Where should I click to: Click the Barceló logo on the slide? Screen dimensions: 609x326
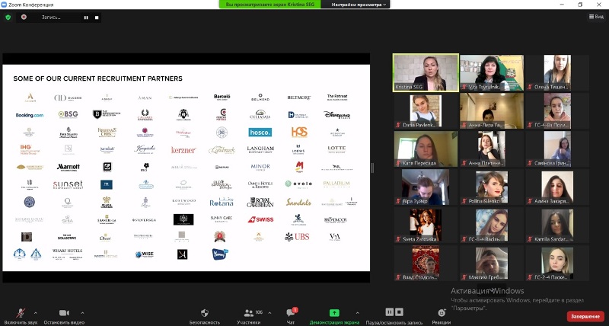pyautogui.click(x=222, y=97)
